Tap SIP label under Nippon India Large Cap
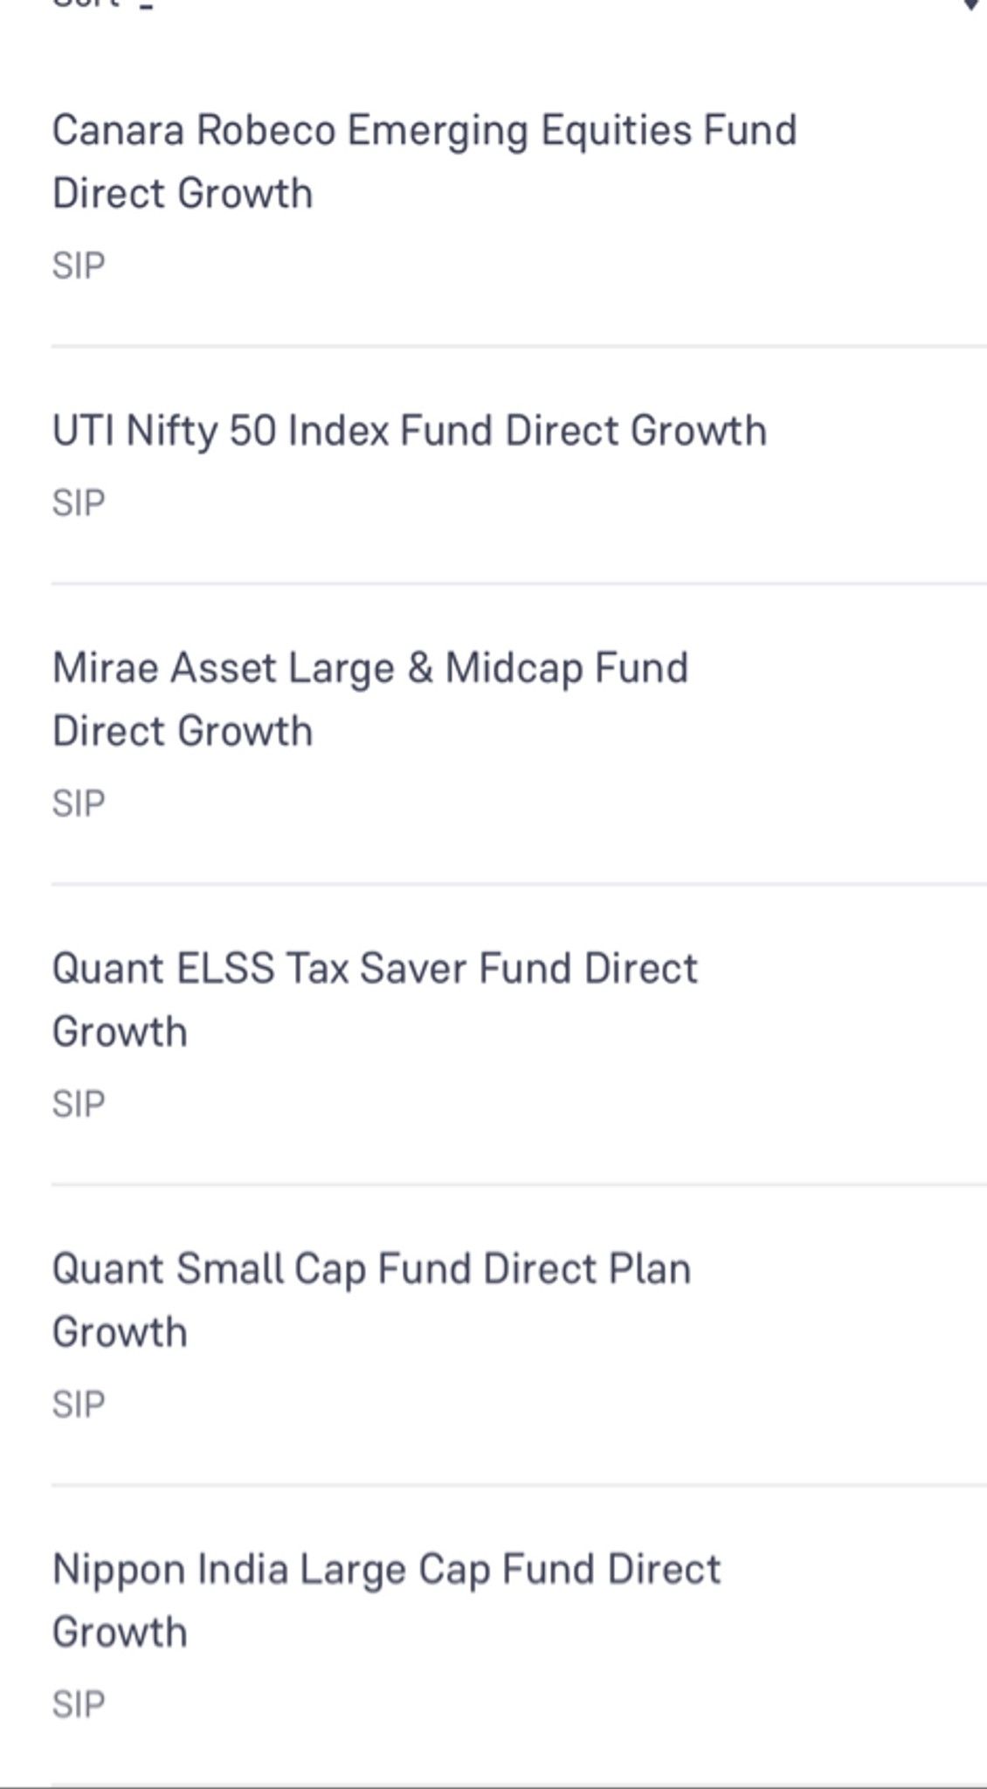The height and width of the screenshot is (1789, 987). [x=79, y=1704]
